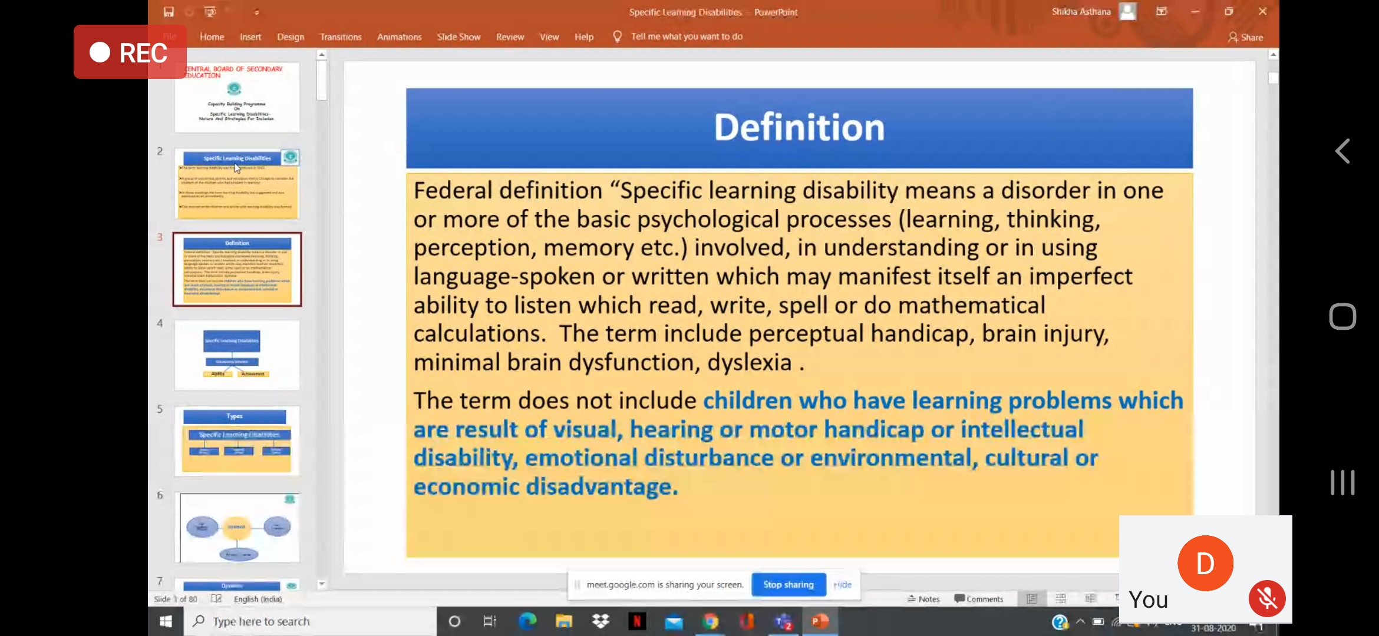Click the Slide 3 of 80 status indicator
This screenshot has height=636, width=1379.
176,599
